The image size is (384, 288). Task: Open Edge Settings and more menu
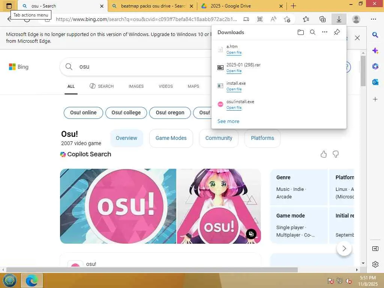[x=373, y=19]
